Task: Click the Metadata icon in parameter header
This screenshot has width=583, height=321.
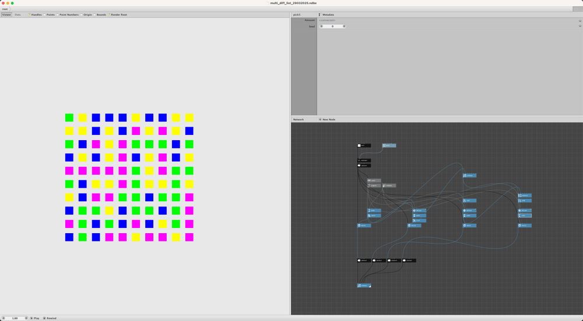Action: [x=319, y=15]
